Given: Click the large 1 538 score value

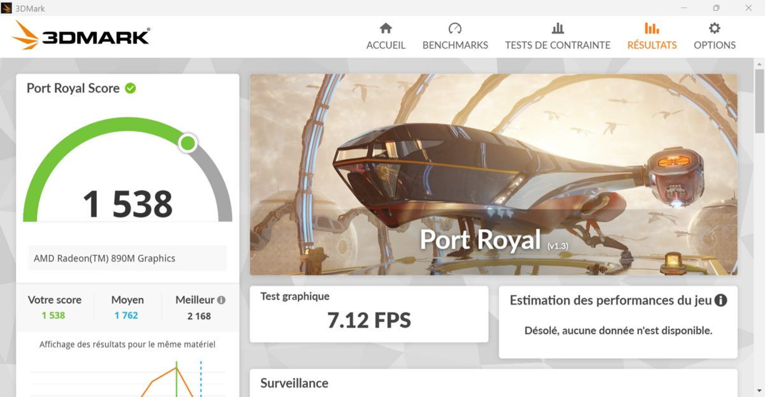Looking at the screenshot, I should coord(127,204).
